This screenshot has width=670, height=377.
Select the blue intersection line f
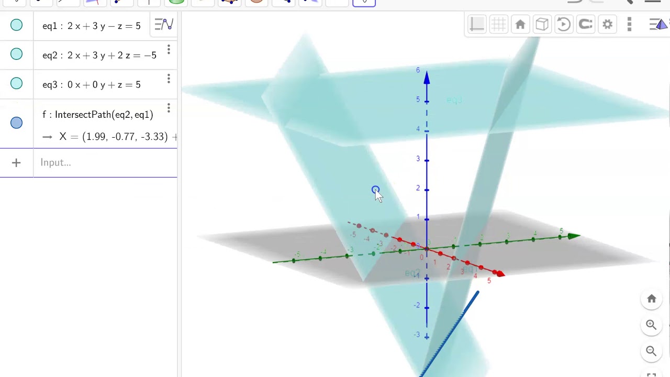tap(449, 334)
